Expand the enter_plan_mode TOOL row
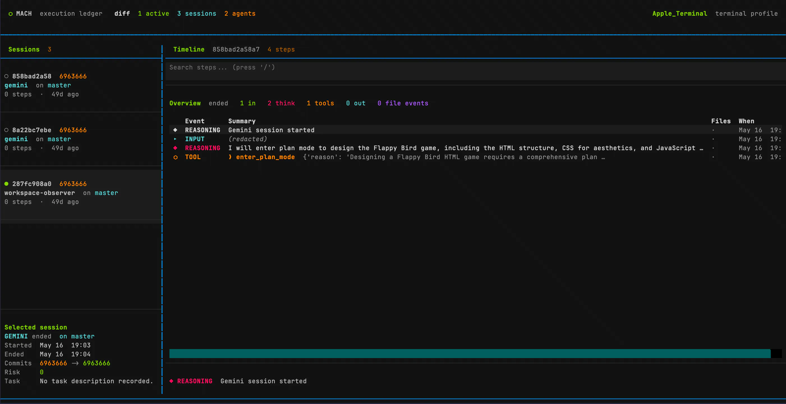 coord(475,157)
